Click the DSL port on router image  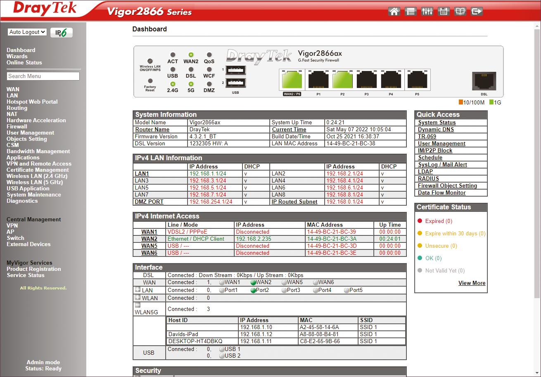[x=484, y=81]
